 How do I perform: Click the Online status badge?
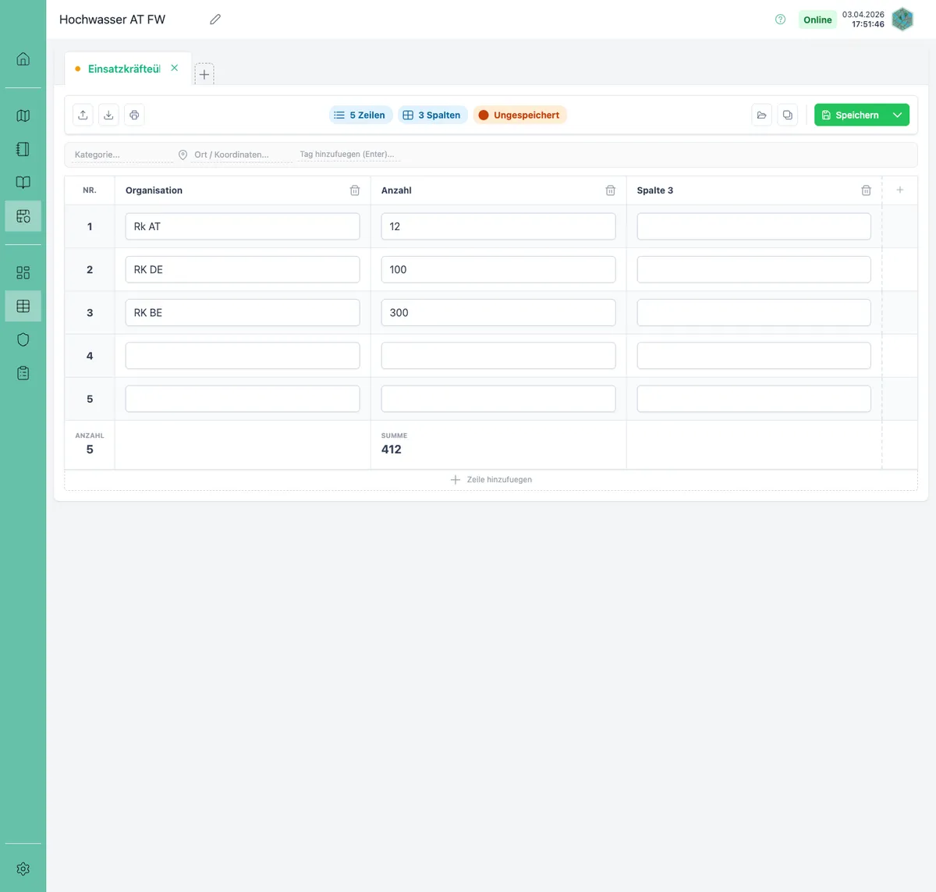(817, 20)
